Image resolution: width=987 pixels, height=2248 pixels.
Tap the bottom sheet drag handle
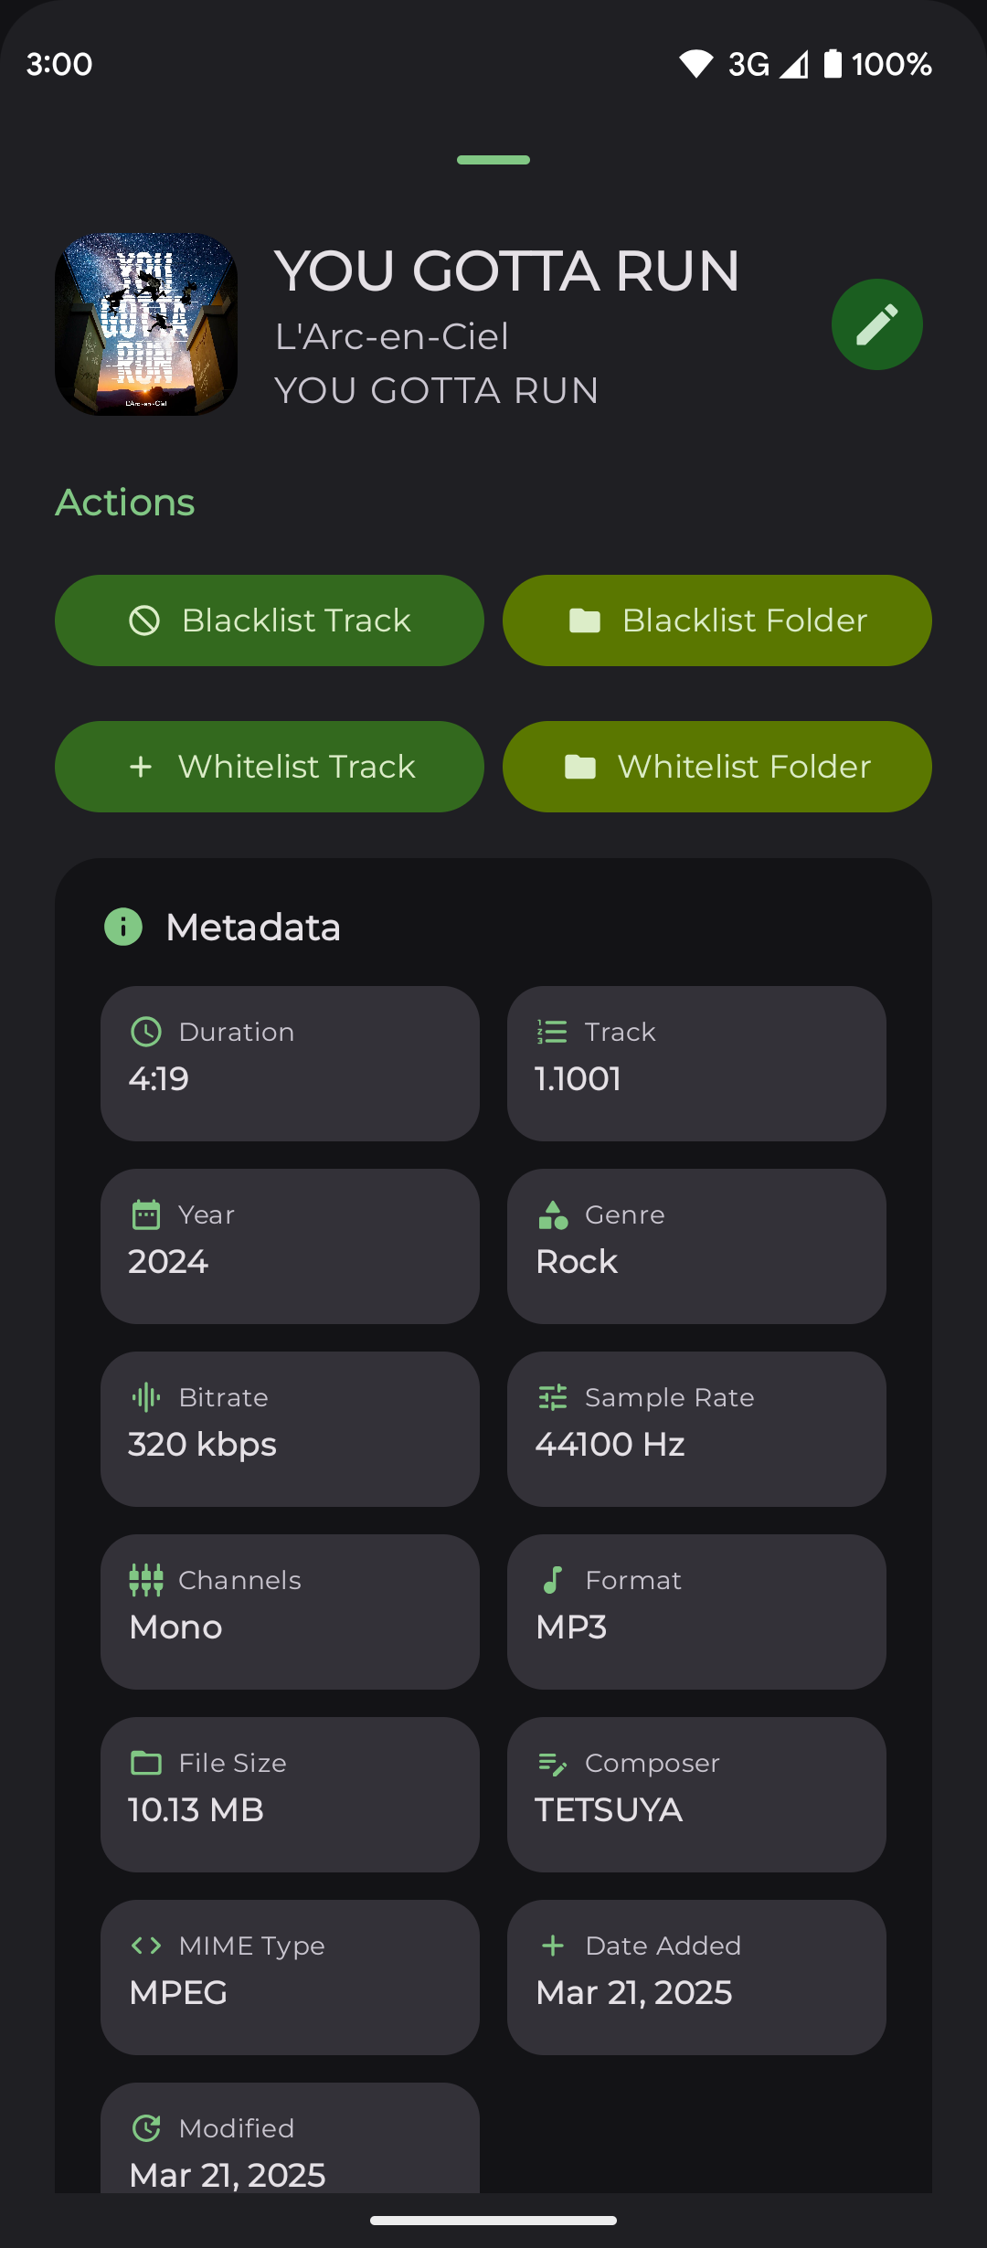[x=493, y=160]
